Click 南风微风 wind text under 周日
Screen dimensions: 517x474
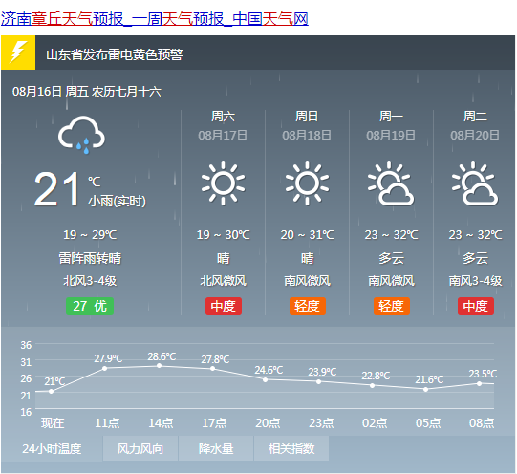[x=308, y=281]
